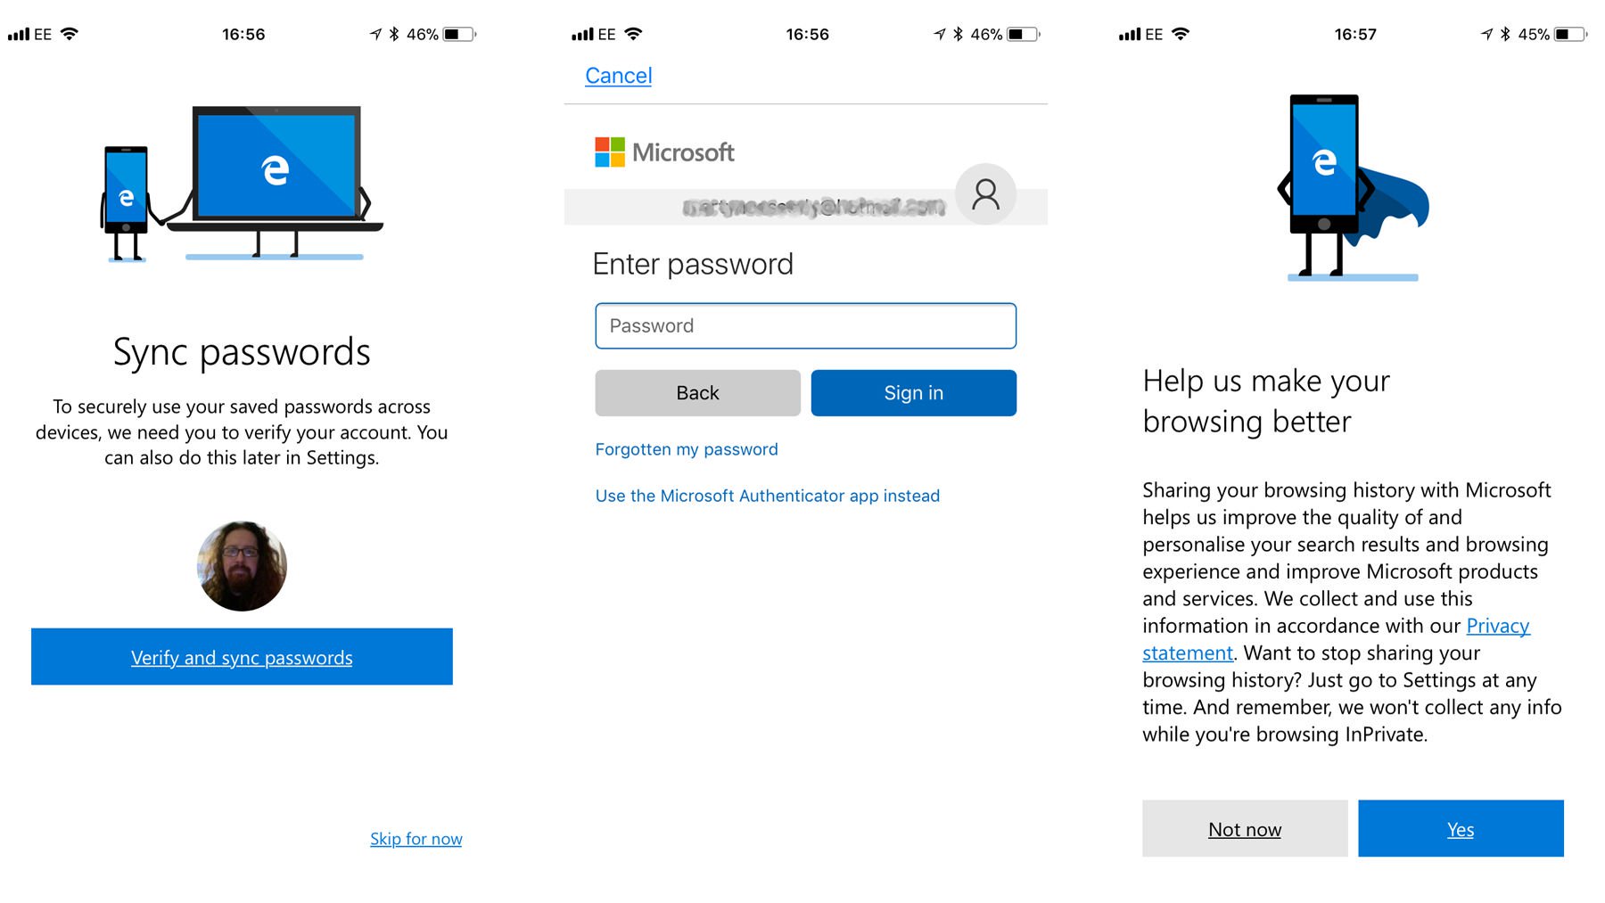
Task: Open Forgotten my password link
Action: pos(687,449)
